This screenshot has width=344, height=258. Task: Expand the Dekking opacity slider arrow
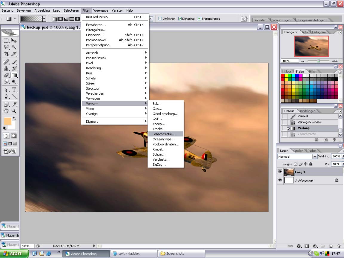click(x=343, y=156)
